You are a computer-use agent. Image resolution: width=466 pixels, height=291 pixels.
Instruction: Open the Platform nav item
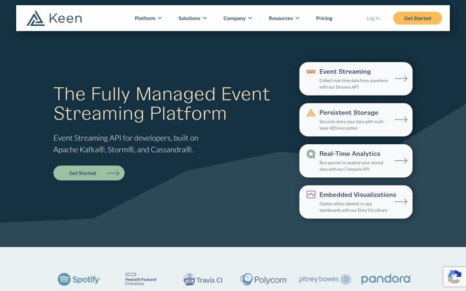click(145, 18)
